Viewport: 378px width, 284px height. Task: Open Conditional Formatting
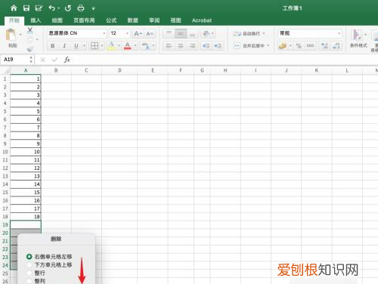(358, 39)
